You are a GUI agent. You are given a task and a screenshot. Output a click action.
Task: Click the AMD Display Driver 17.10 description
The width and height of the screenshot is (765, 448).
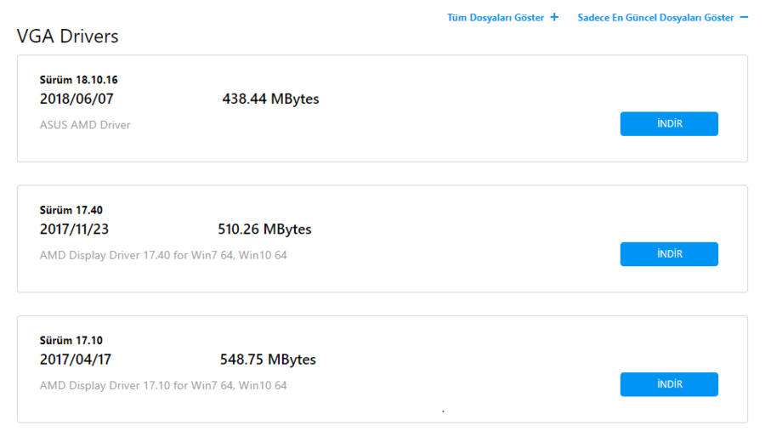click(163, 386)
